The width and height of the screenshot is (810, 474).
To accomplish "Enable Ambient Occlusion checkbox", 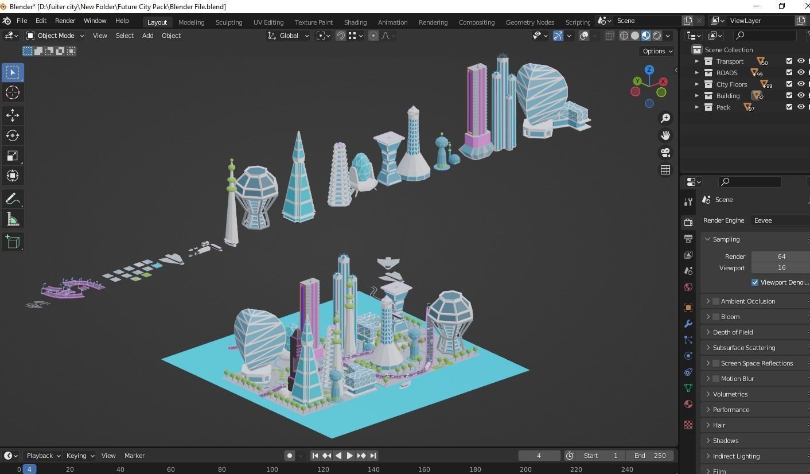I will pyautogui.click(x=716, y=301).
